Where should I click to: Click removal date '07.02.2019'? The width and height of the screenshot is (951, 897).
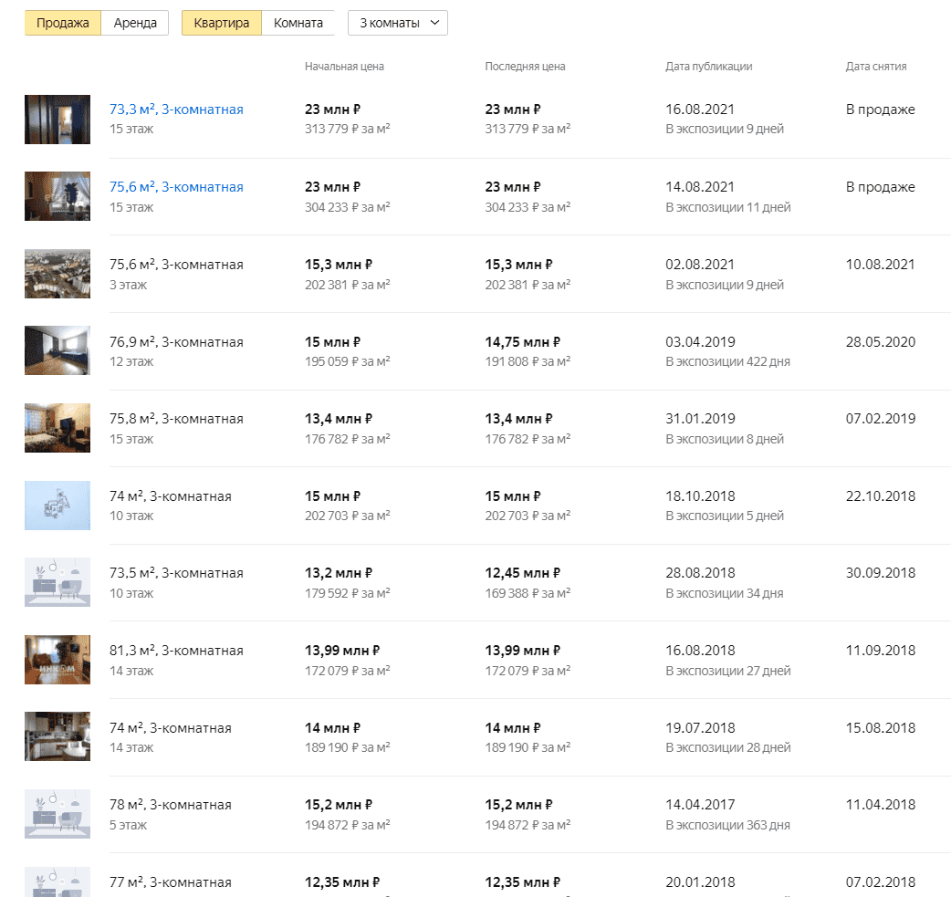tap(881, 419)
